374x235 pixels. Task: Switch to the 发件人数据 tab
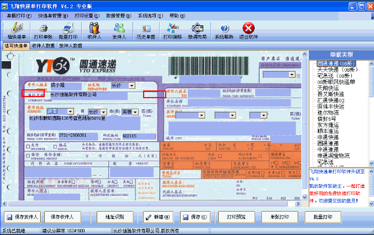click(x=70, y=46)
